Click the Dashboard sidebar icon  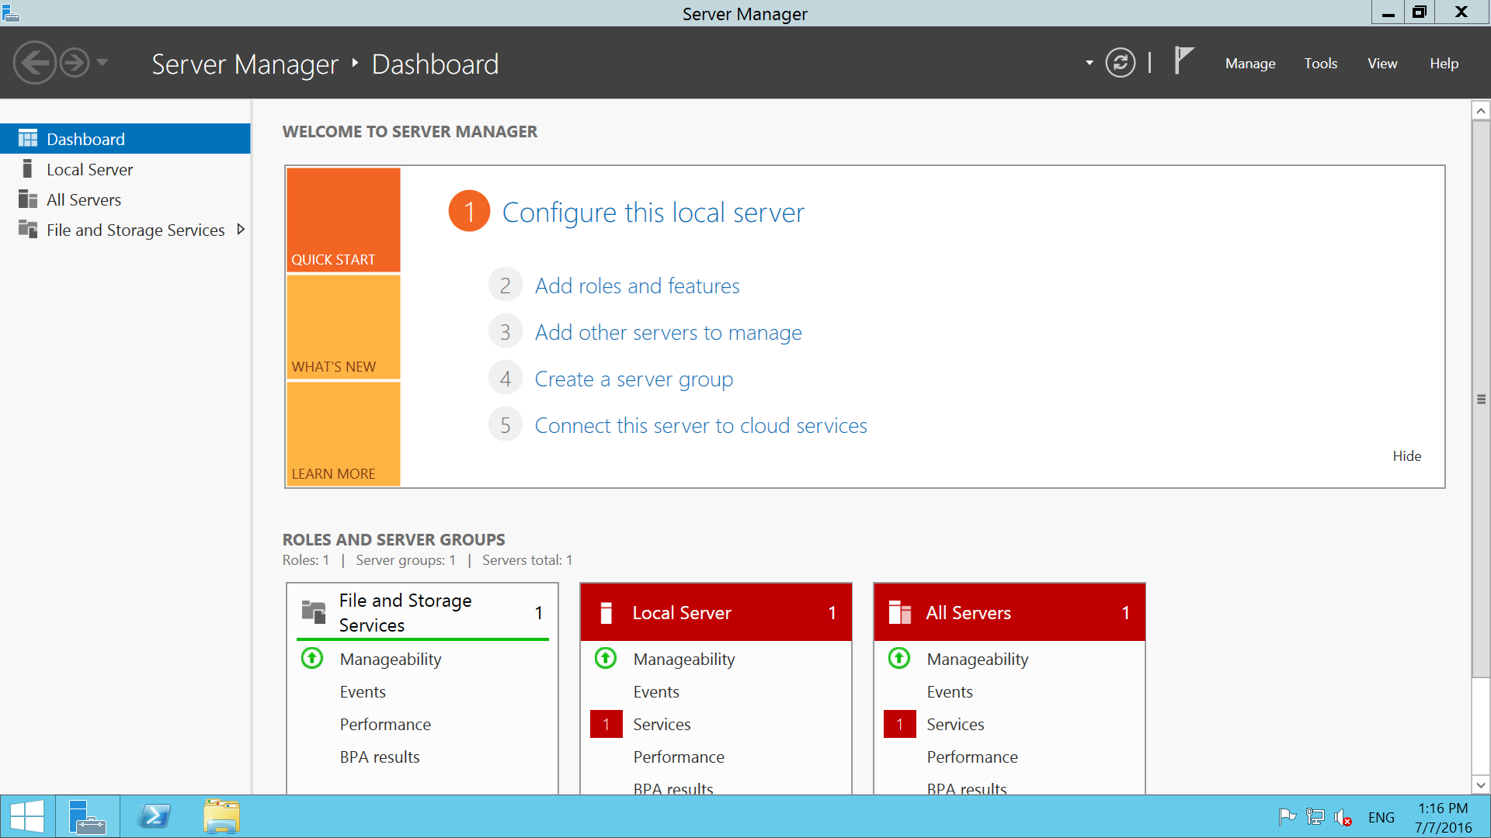(28, 139)
